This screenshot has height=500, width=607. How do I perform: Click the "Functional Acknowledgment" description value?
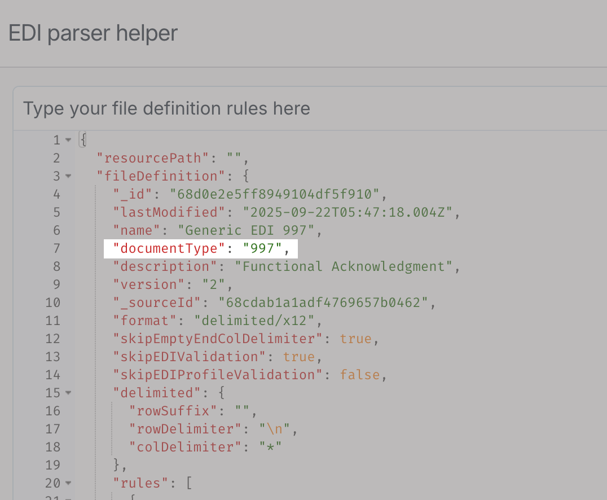point(345,266)
